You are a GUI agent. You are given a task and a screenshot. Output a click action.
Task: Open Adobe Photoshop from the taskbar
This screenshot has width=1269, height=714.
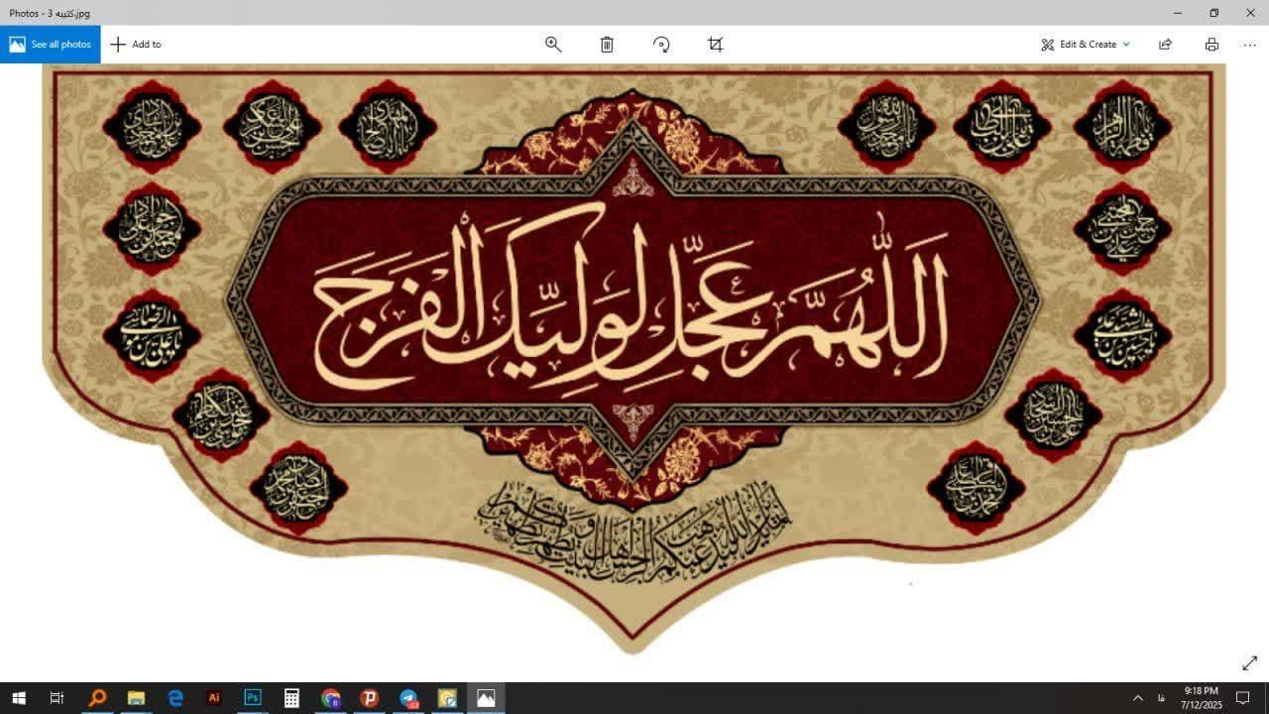[253, 698]
